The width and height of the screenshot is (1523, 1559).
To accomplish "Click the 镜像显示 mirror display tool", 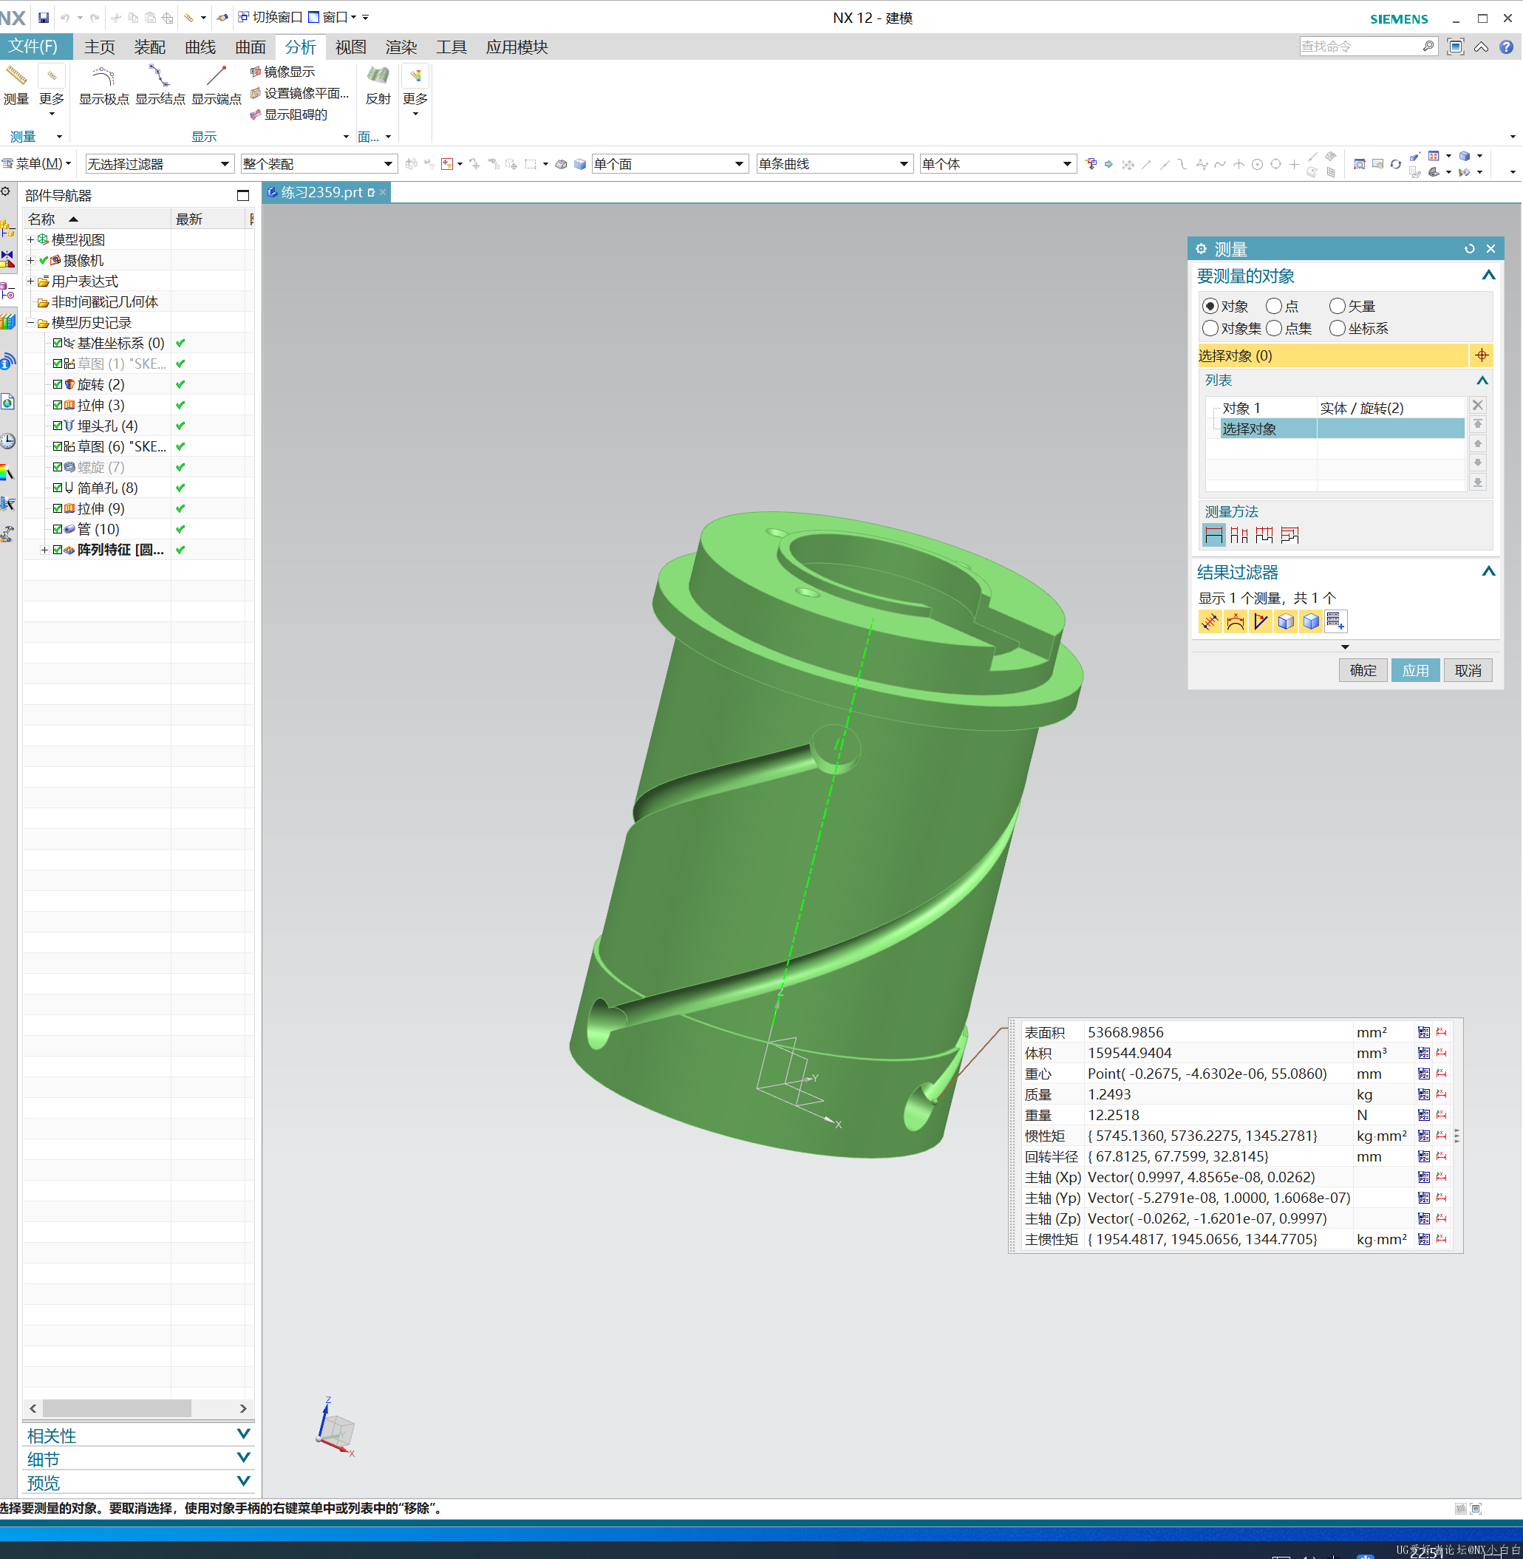I will tap(282, 72).
